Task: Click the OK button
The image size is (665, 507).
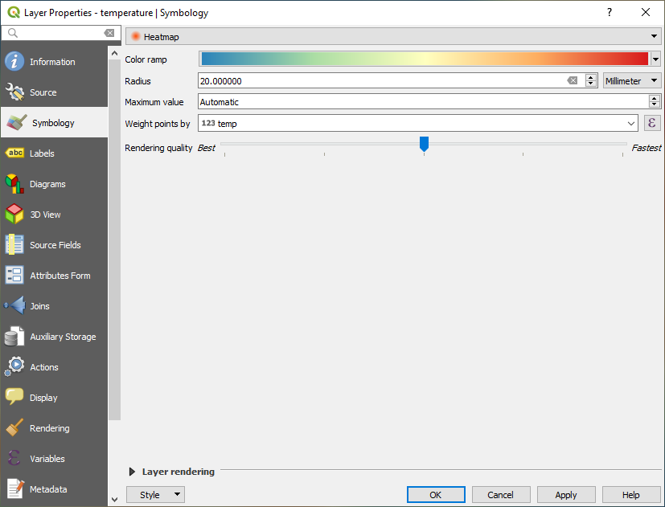Action: [x=436, y=495]
